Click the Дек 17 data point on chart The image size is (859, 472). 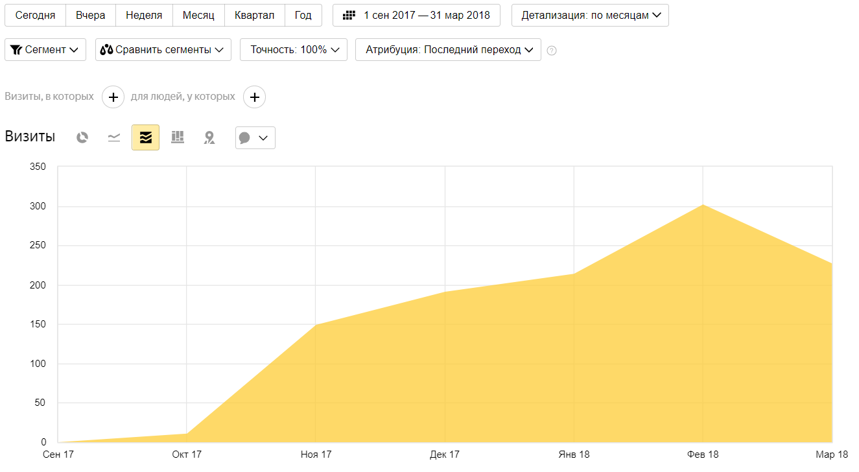coord(445,292)
